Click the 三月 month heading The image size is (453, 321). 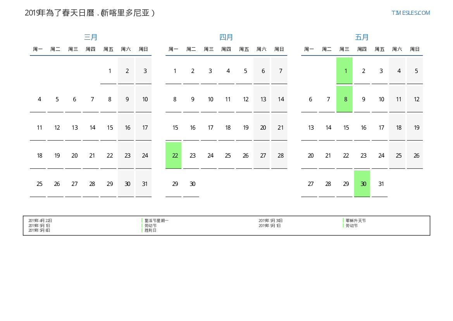[91, 37]
